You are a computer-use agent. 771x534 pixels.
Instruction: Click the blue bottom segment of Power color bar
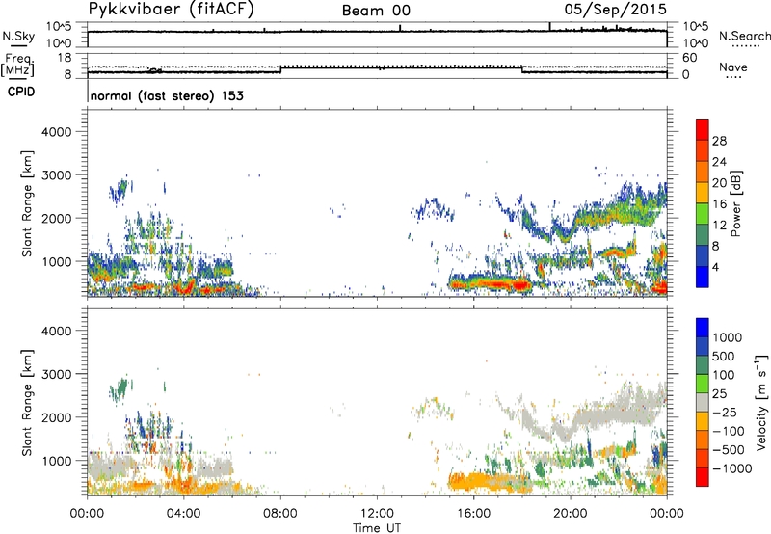(x=703, y=277)
